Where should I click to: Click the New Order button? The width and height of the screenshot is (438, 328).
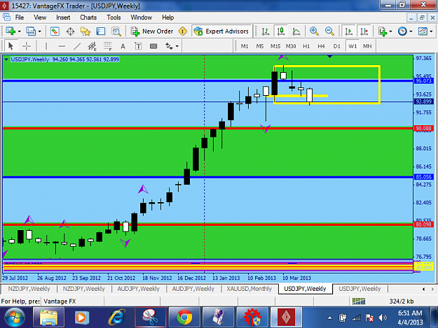point(152,31)
